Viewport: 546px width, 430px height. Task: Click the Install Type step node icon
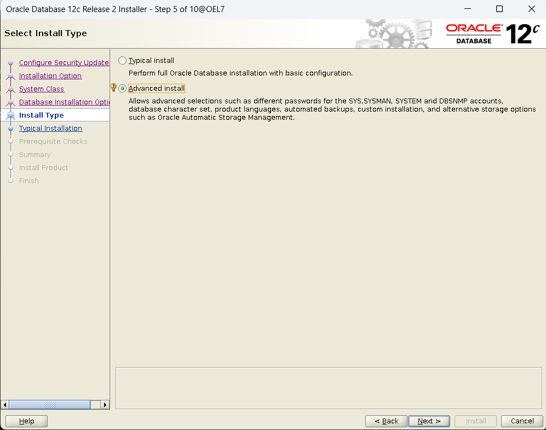11,115
